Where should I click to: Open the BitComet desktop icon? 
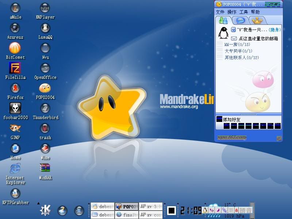point(15,51)
